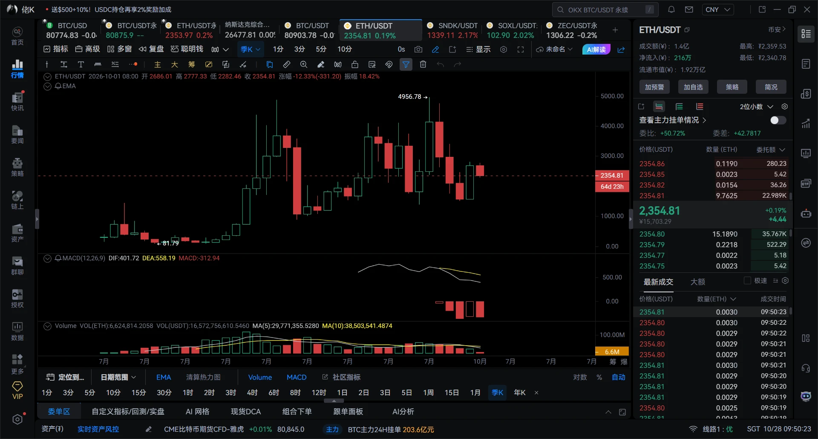The height and width of the screenshot is (439, 818).
Task: Click the filter funnel drawing icon
Action: pyautogui.click(x=406, y=64)
